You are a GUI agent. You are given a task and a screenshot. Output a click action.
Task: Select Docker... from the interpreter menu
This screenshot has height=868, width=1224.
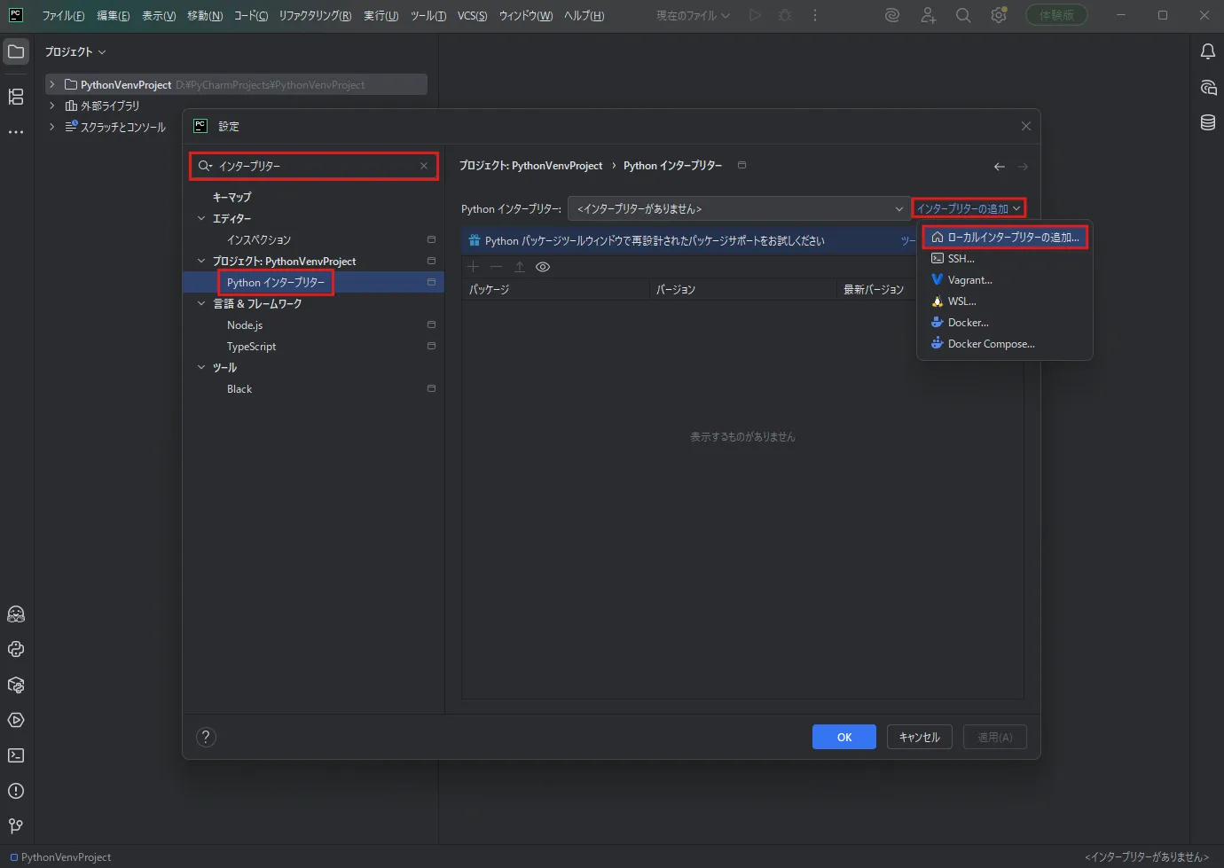(x=1005, y=323)
